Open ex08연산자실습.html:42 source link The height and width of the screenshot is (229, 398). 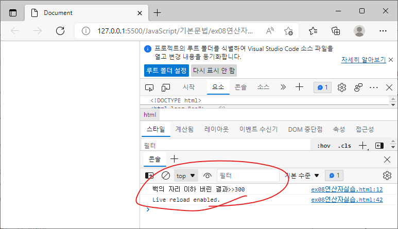347,200
